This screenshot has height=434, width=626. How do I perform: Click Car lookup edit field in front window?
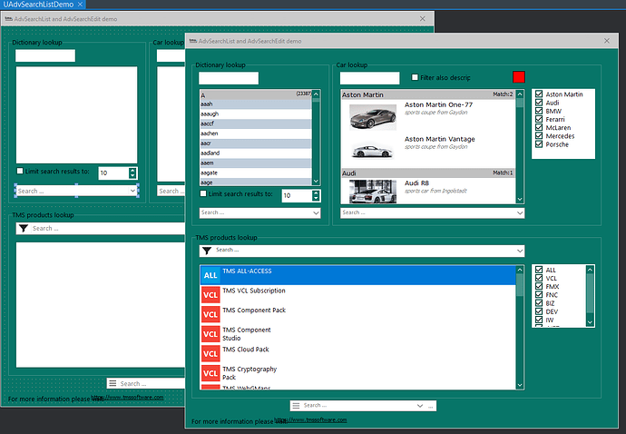point(369,78)
